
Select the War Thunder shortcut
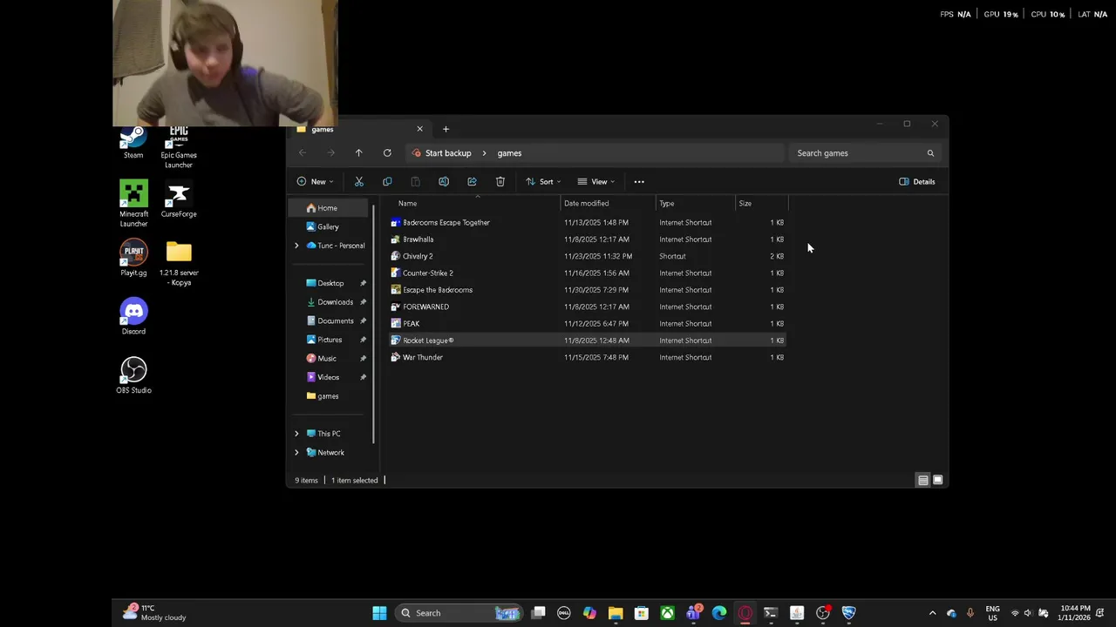(422, 357)
